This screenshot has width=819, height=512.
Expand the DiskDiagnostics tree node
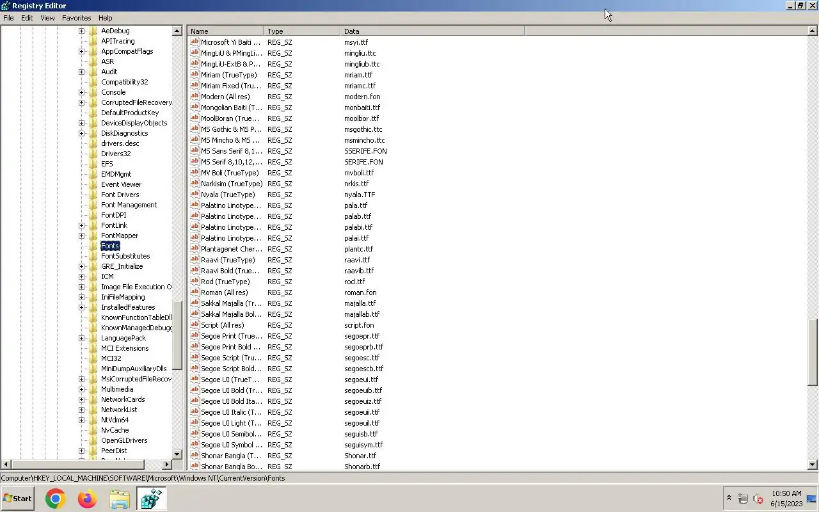click(x=81, y=133)
